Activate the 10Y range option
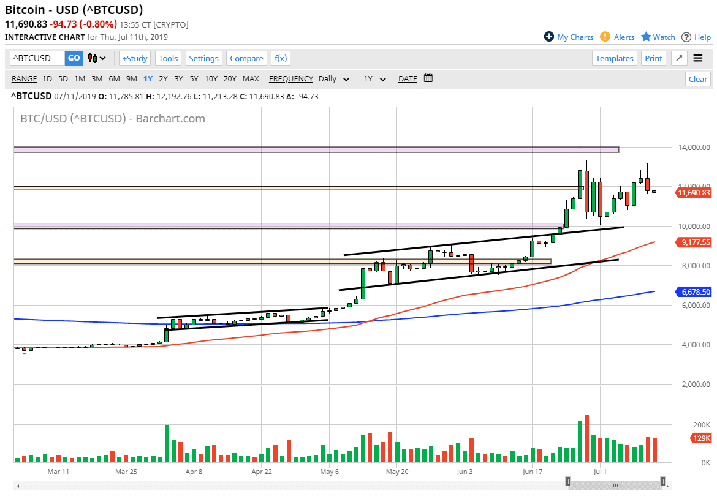The height and width of the screenshot is (496, 717). 211,78
